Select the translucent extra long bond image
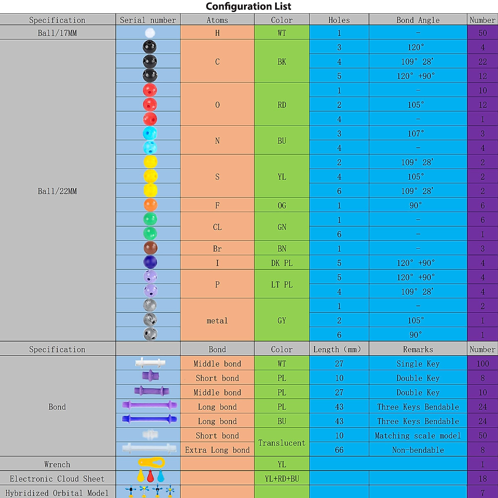498x498 pixels. pyautogui.click(x=149, y=449)
